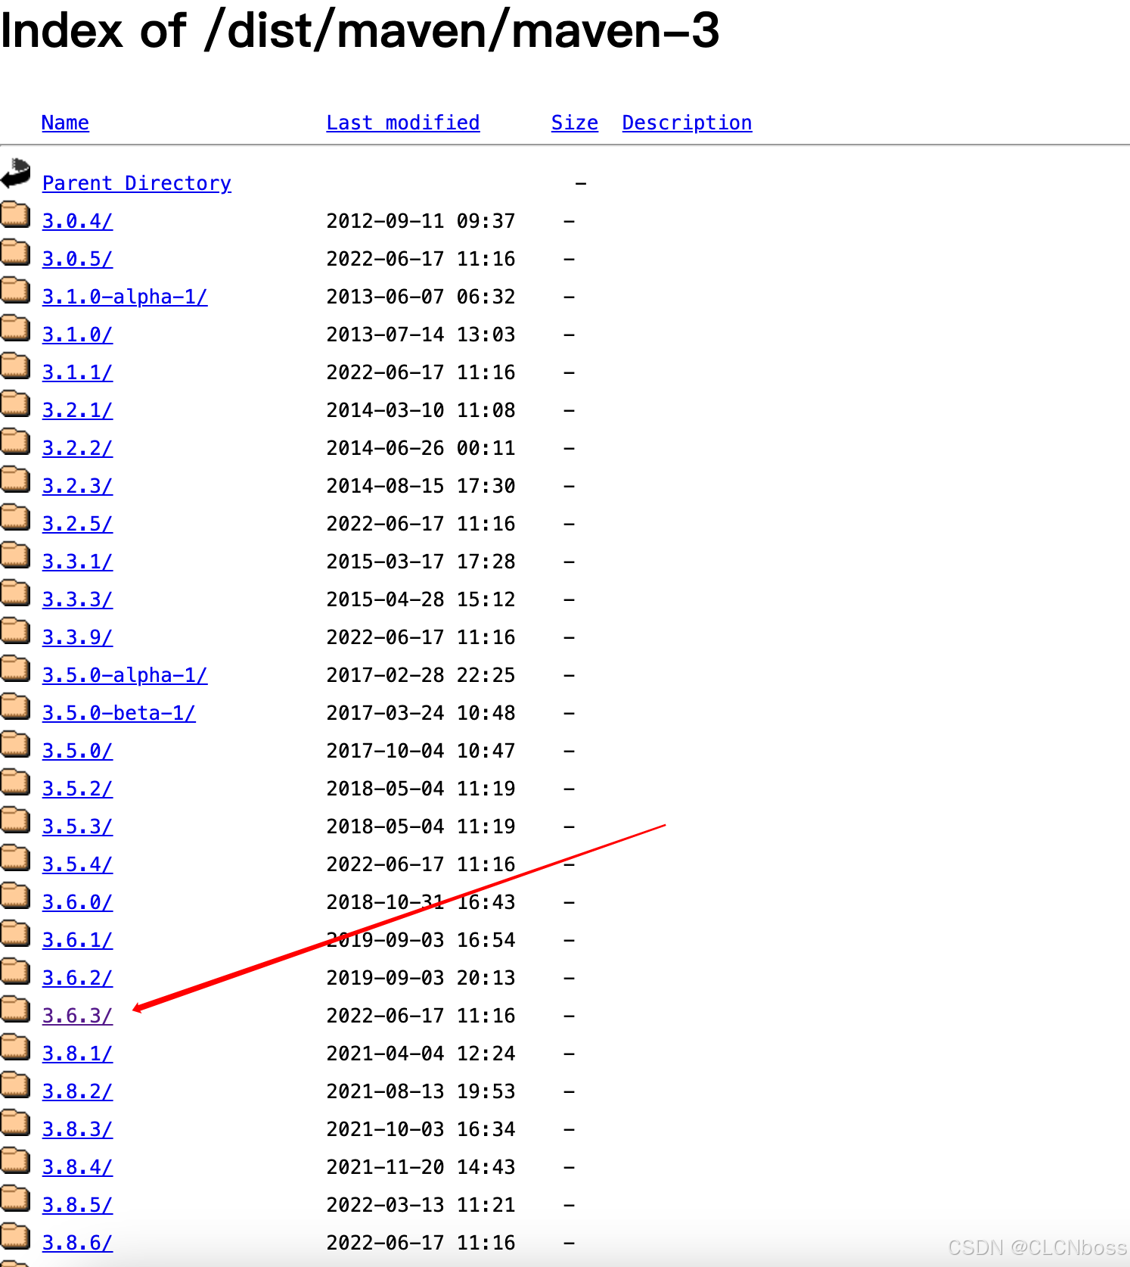Image resolution: width=1130 pixels, height=1267 pixels.
Task: Click the folder icon for 3.8.1/
Action: [x=15, y=1048]
